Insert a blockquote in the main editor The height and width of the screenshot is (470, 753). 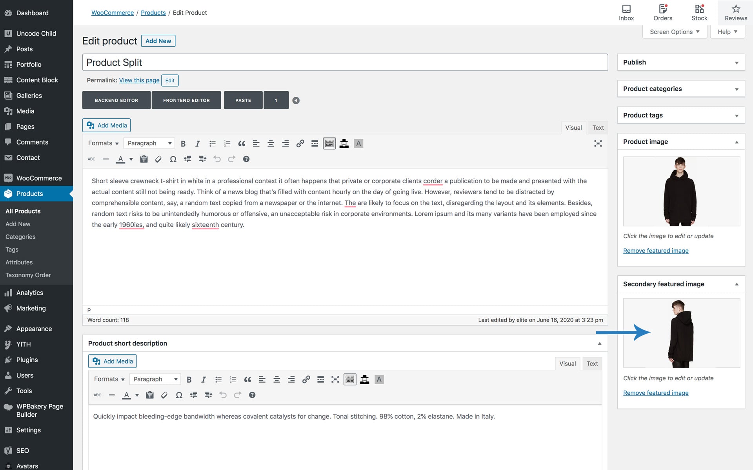tap(242, 144)
